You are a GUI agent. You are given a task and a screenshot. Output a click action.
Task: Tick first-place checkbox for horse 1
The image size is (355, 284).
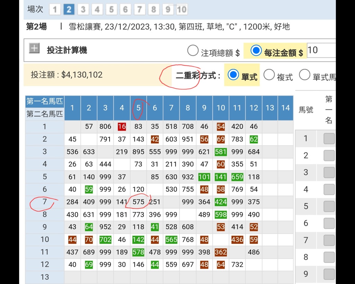tap(329, 139)
